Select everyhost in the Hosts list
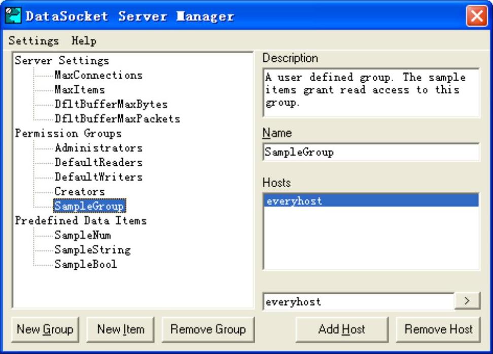493x354 pixels. 371,200
